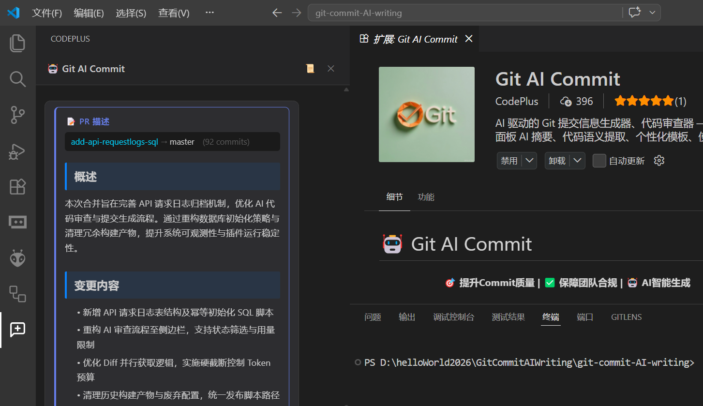
Task: Click the (92 commits) text
Action: [226, 142]
